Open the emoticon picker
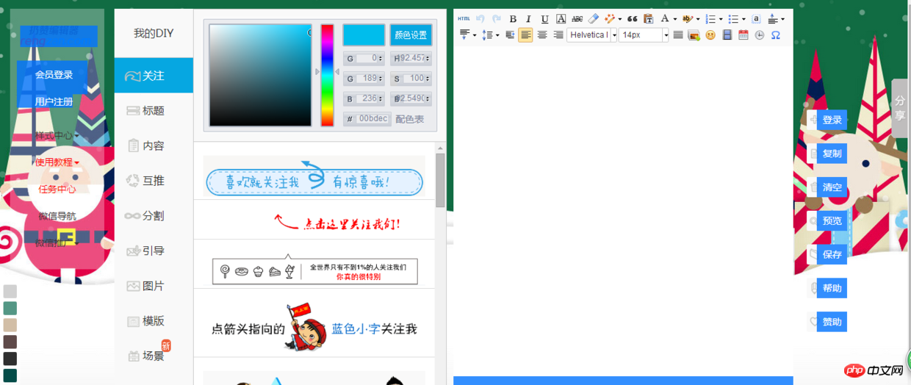The height and width of the screenshot is (385, 911). coord(710,35)
